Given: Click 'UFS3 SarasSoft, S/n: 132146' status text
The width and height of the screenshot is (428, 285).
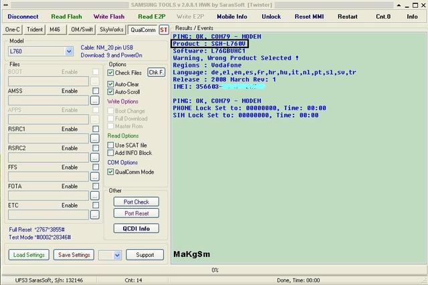Looking at the screenshot, I should point(49,280).
